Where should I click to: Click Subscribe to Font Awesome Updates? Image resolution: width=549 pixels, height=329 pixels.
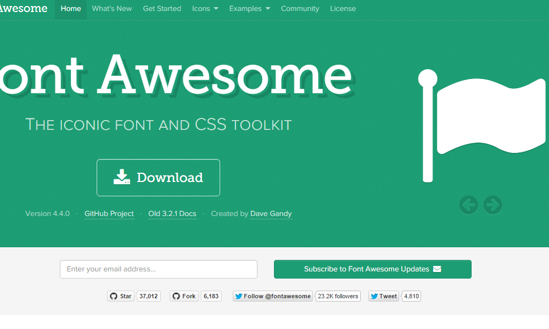pyautogui.click(x=372, y=269)
